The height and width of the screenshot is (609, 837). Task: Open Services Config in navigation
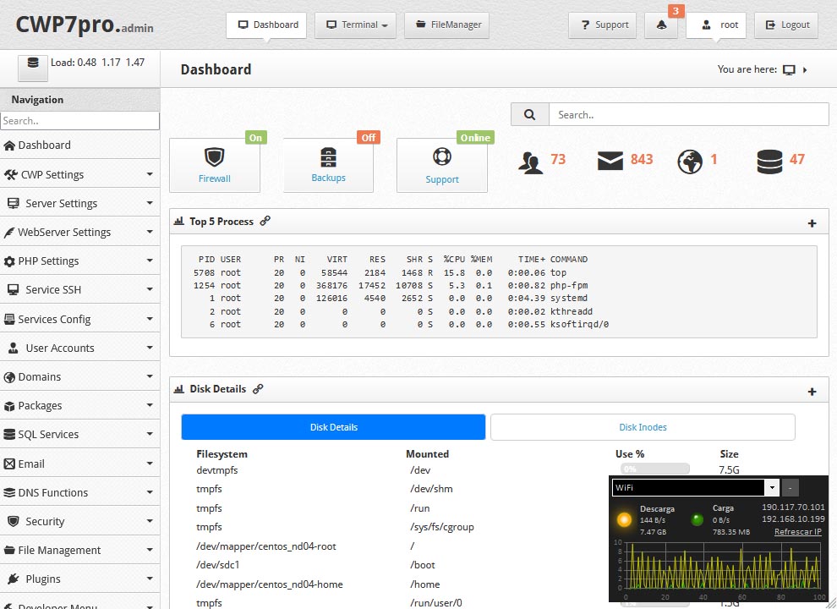tap(80, 319)
